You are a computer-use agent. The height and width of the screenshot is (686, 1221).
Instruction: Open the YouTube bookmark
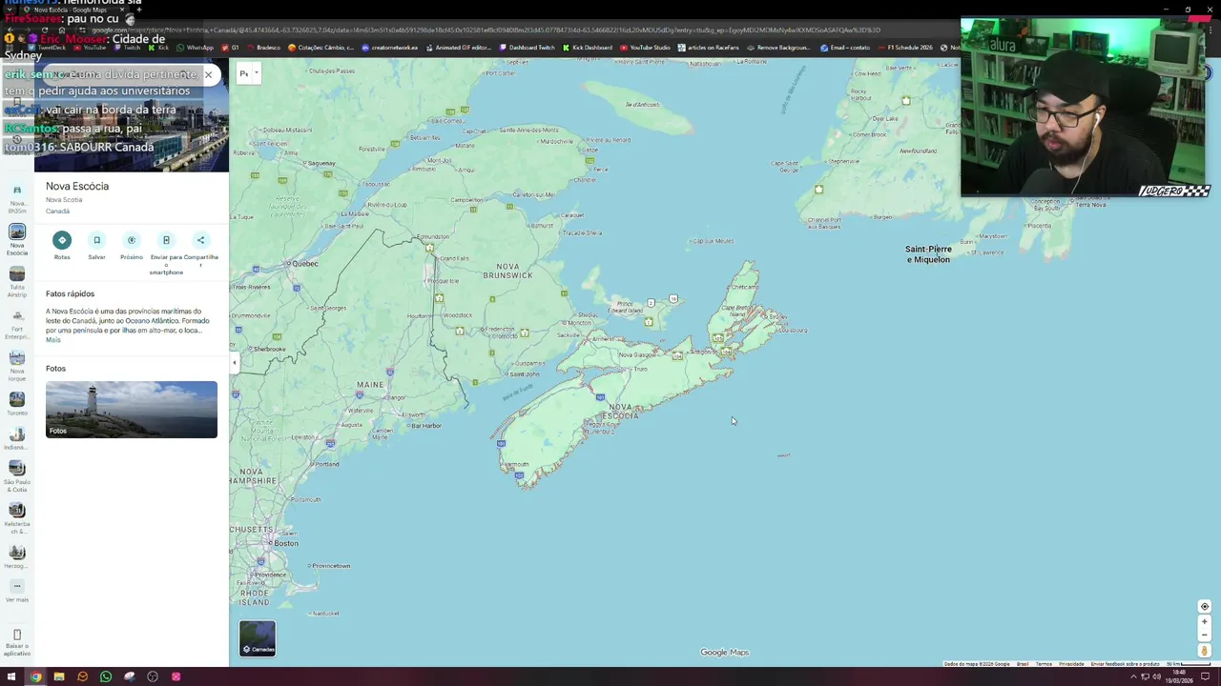click(90, 48)
